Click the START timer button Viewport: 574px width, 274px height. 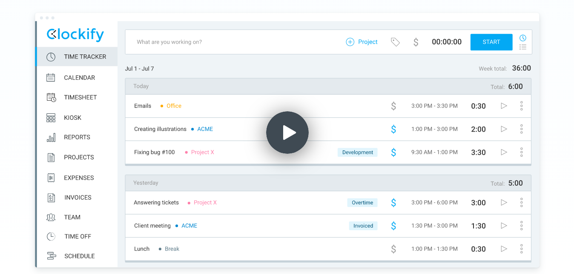pyautogui.click(x=491, y=42)
